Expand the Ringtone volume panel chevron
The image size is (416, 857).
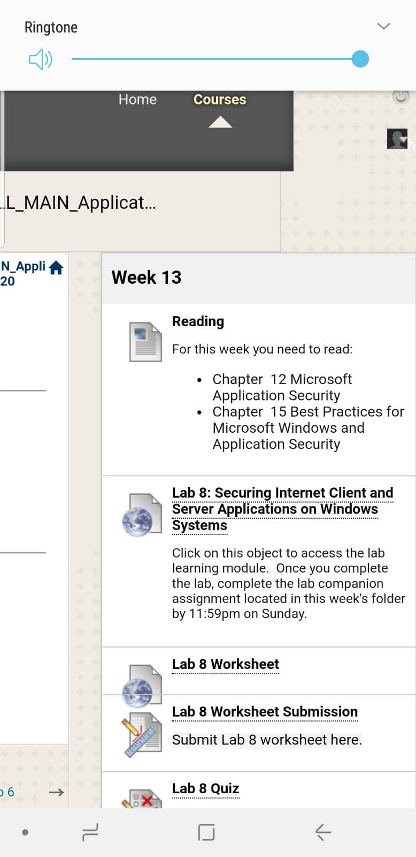[x=383, y=26]
